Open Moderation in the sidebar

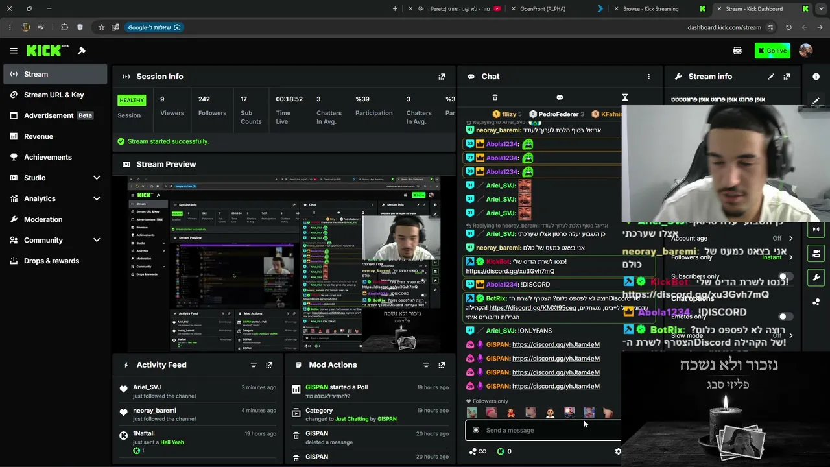[x=55, y=219]
